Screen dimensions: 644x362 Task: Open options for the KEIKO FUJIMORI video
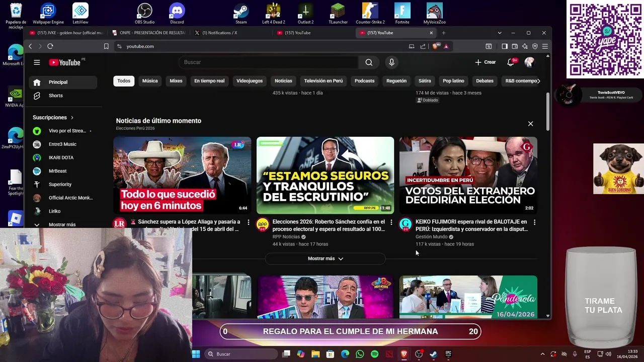coord(534,222)
